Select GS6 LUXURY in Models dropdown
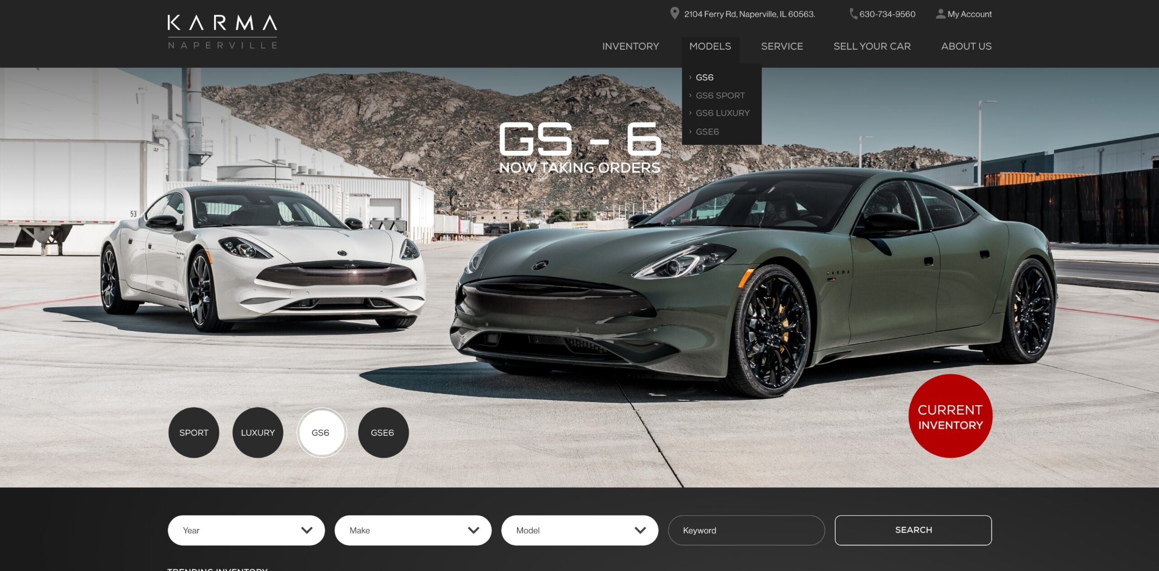This screenshot has width=1159, height=571. tap(723, 113)
